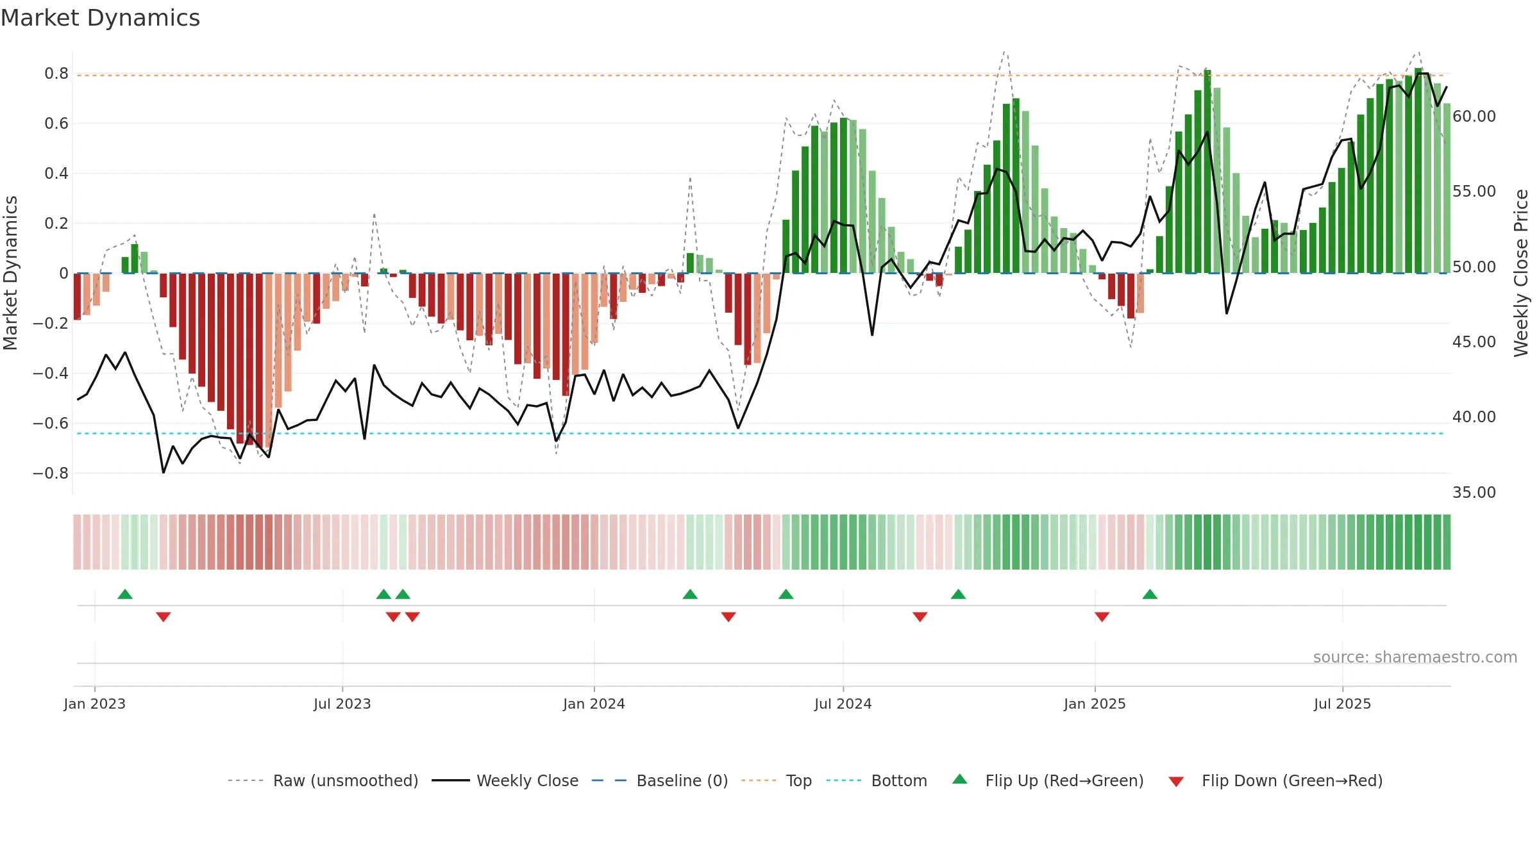Click the 'Weekly Close Price' right axis title
This screenshot has width=1539, height=865.
pyautogui.click(x=1521, y=273)
